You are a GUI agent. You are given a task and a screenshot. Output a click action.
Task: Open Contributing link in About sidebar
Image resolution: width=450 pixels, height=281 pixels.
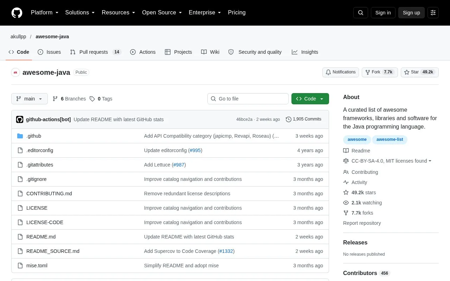point(361,172)
